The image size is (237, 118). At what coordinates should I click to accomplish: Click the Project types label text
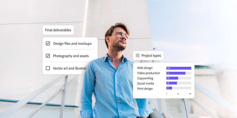151,55
